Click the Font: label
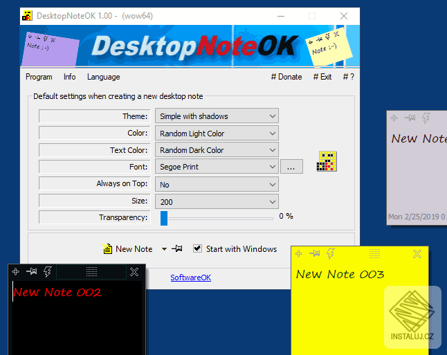 pos(138,167)
